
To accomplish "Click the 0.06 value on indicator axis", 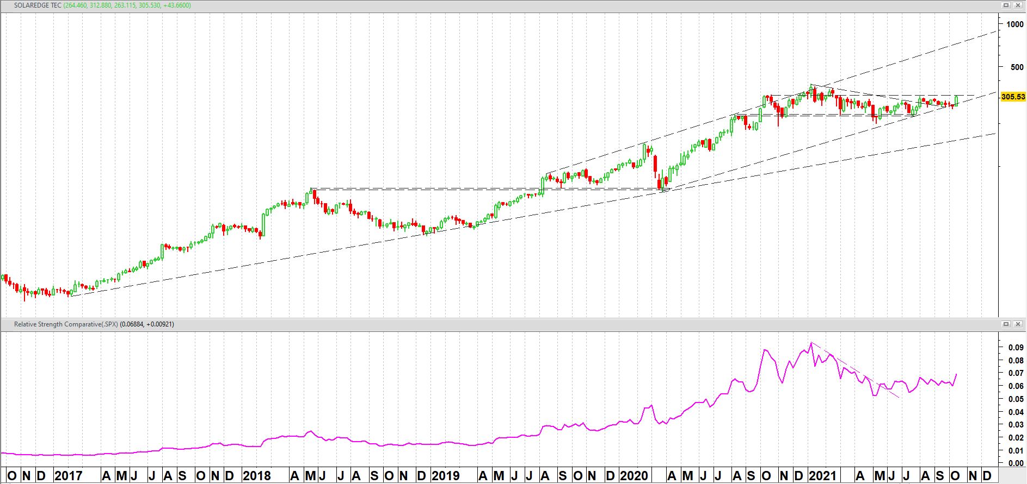I will click(x=1016, y=386).
